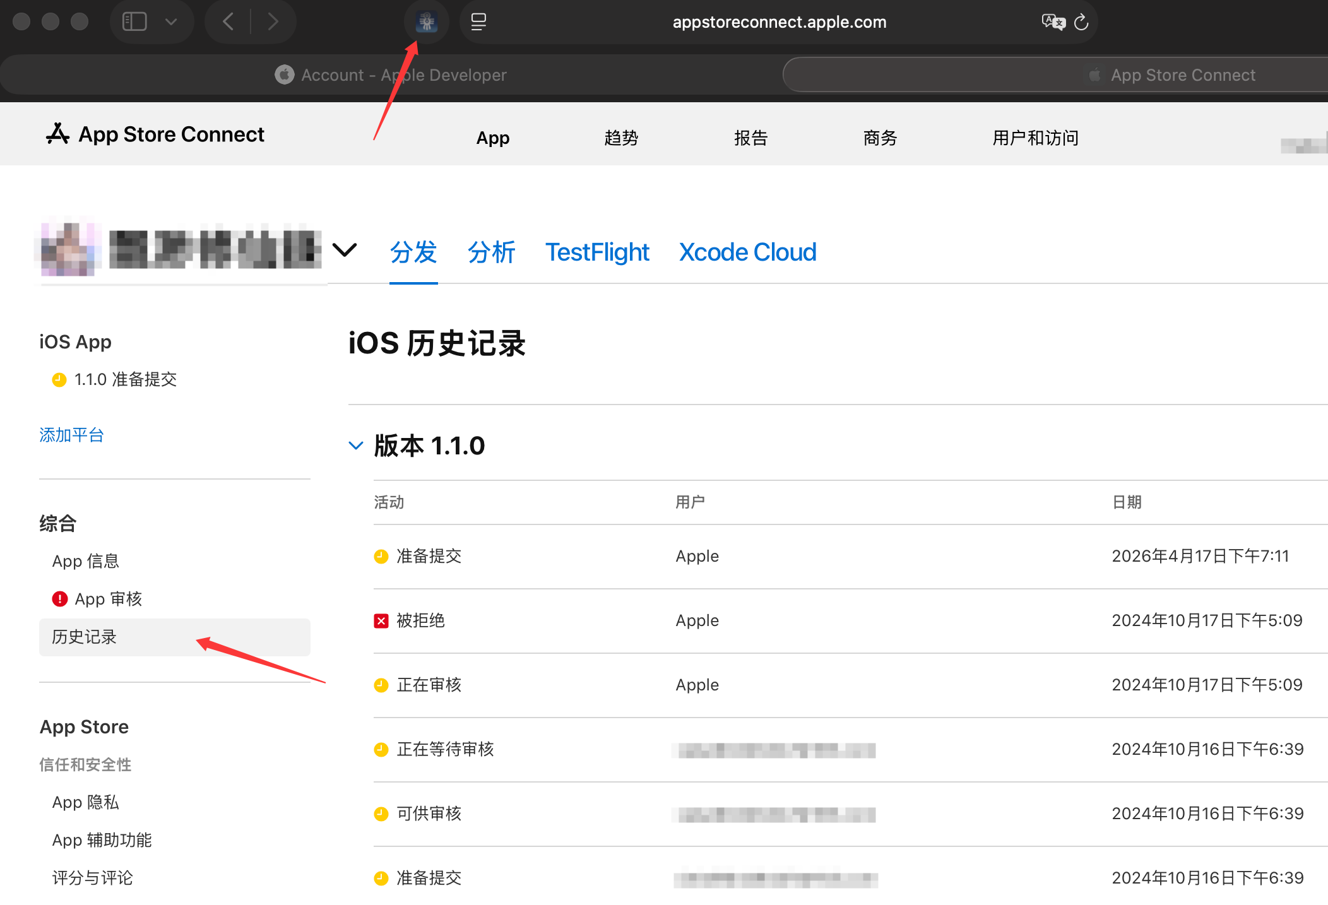Open App 辅助功能 in the sidebar

(x=102, y=840)
